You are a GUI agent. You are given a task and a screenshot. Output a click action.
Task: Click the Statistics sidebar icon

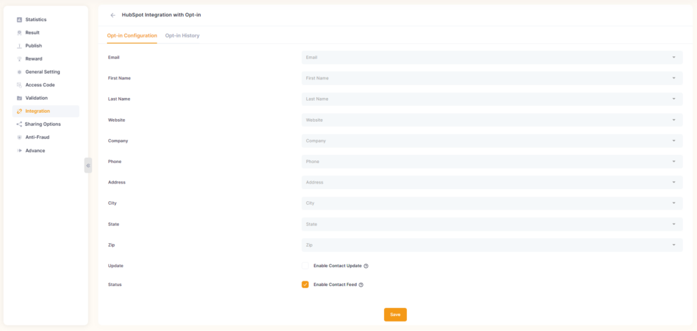(x=19, y=20)
